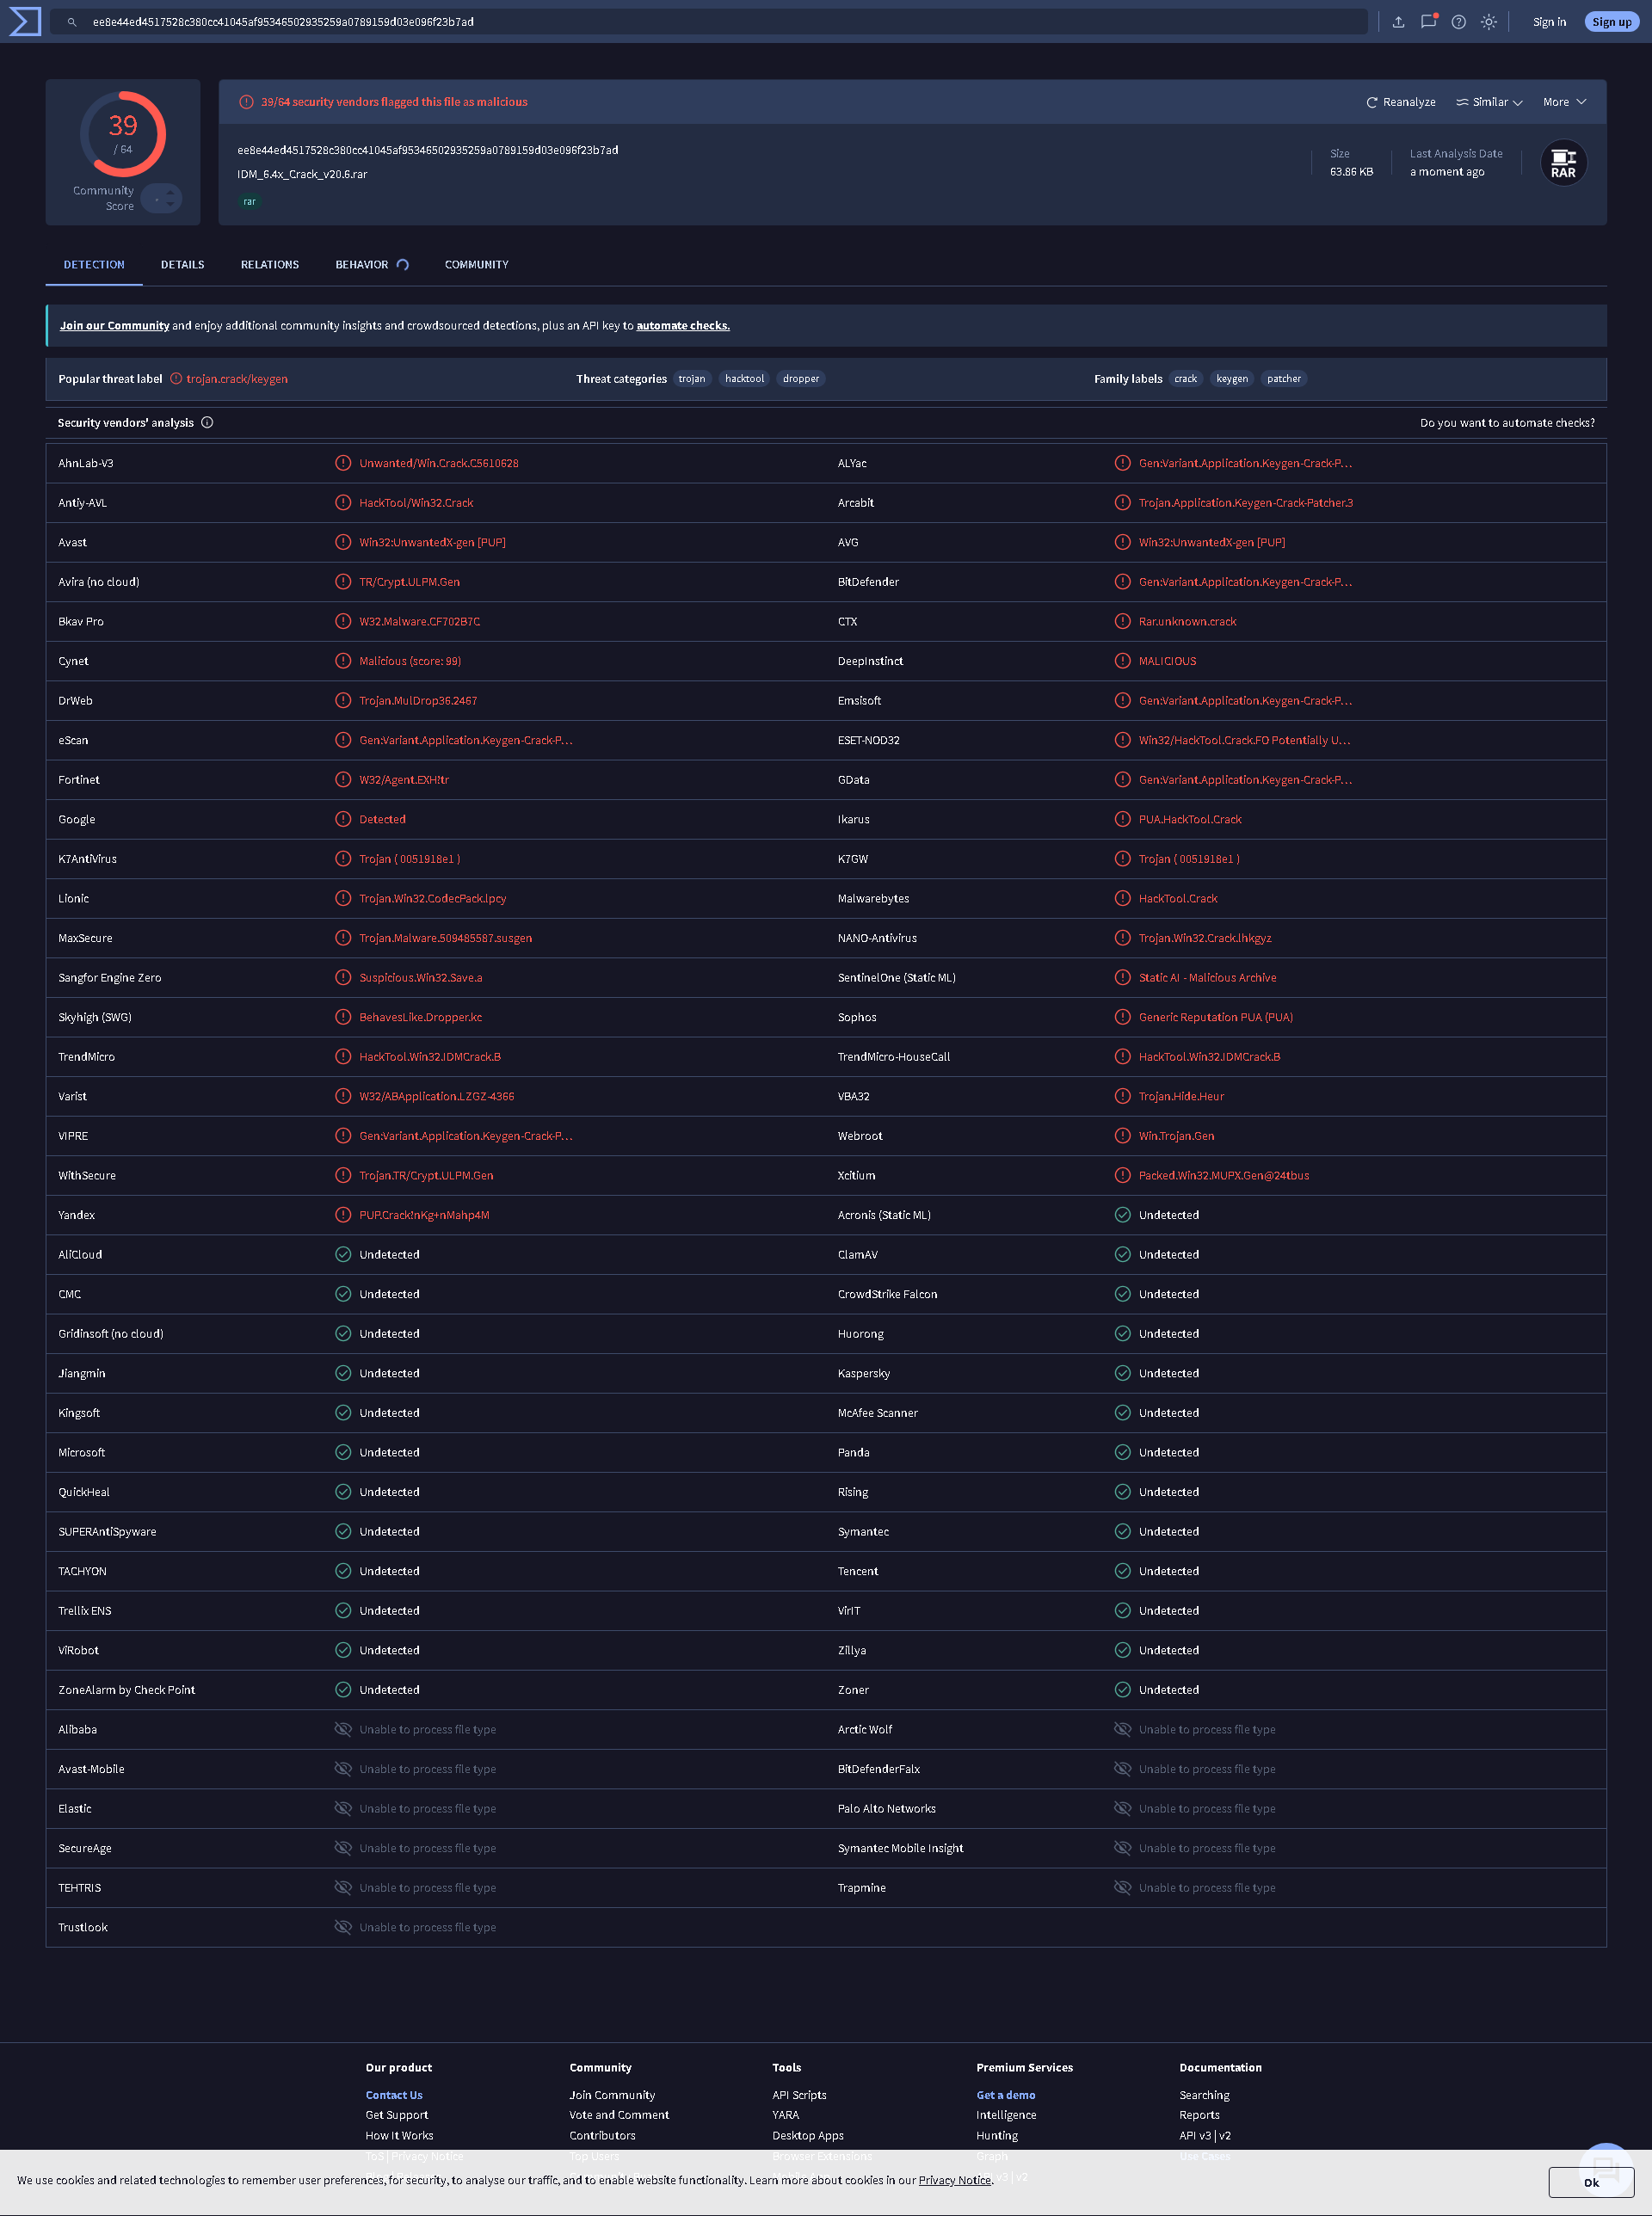
Task: Click the '63.86 KB' file size value
Action: tap(1351, 172)
